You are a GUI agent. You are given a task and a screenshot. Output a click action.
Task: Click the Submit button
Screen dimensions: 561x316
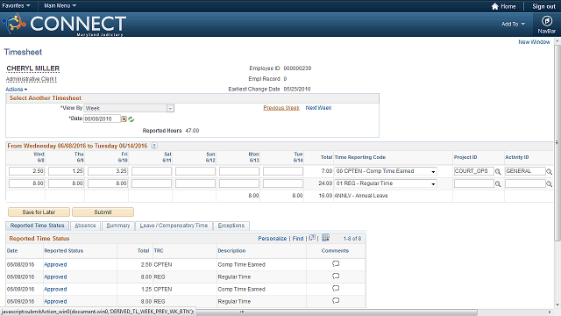[103, 212]
